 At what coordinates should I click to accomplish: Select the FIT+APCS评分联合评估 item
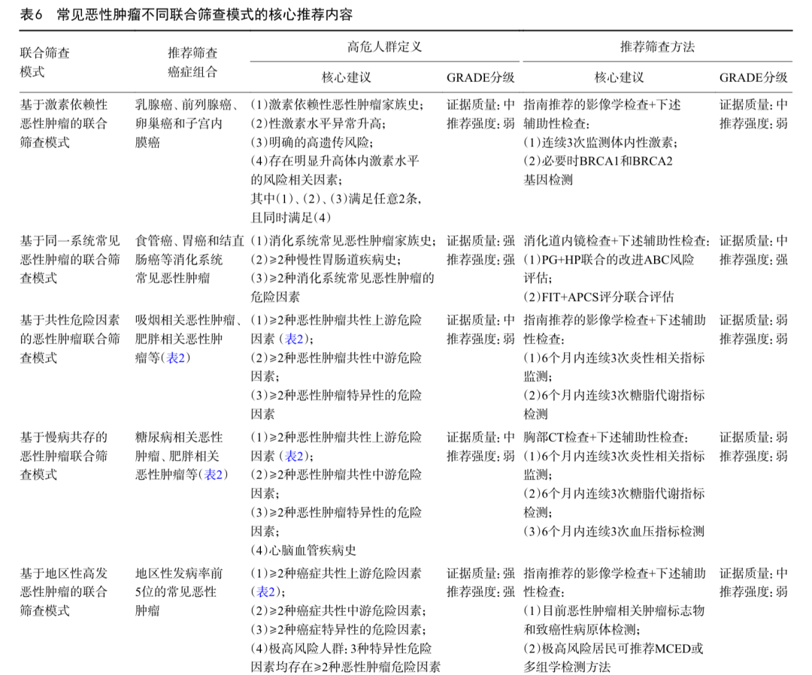(x=598, y=297)
